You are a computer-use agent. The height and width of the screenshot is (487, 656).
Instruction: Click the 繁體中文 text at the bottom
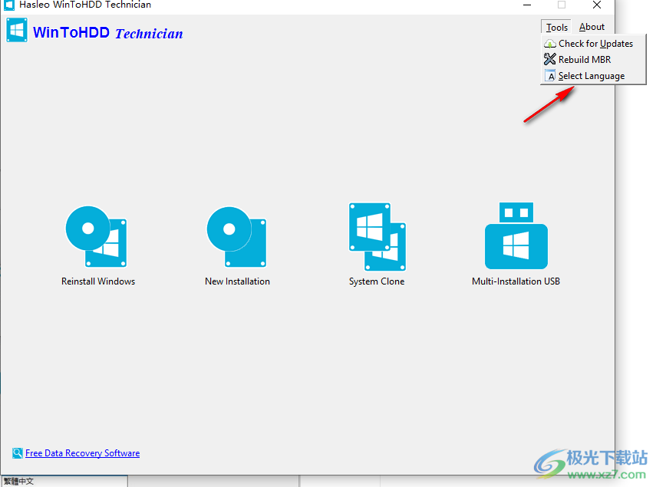point(19,481)
